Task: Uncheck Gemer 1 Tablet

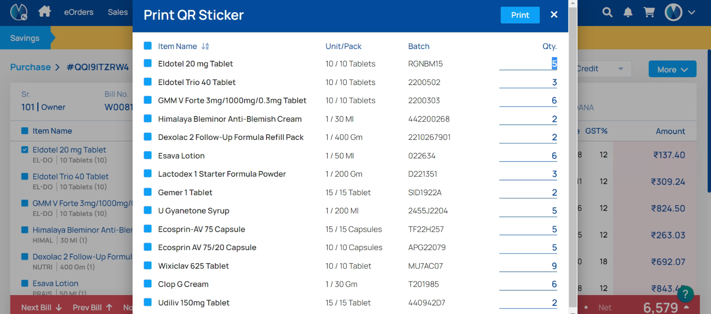Action: (147, 192)
